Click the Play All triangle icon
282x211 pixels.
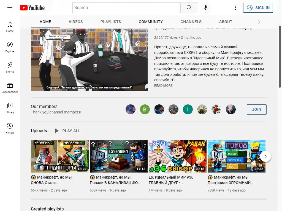coord(57,131)
